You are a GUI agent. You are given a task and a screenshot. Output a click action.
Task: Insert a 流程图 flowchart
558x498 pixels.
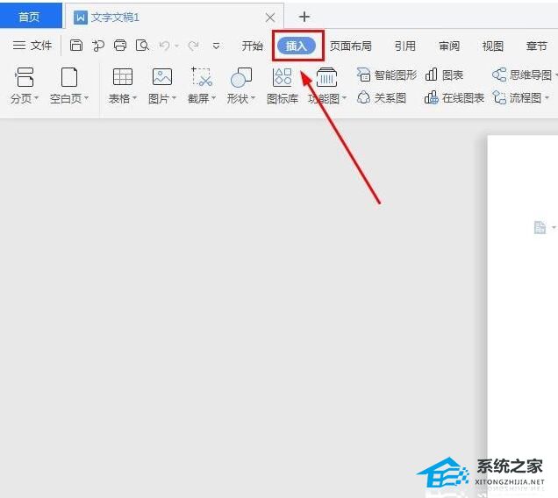click(x=517, y=98)
